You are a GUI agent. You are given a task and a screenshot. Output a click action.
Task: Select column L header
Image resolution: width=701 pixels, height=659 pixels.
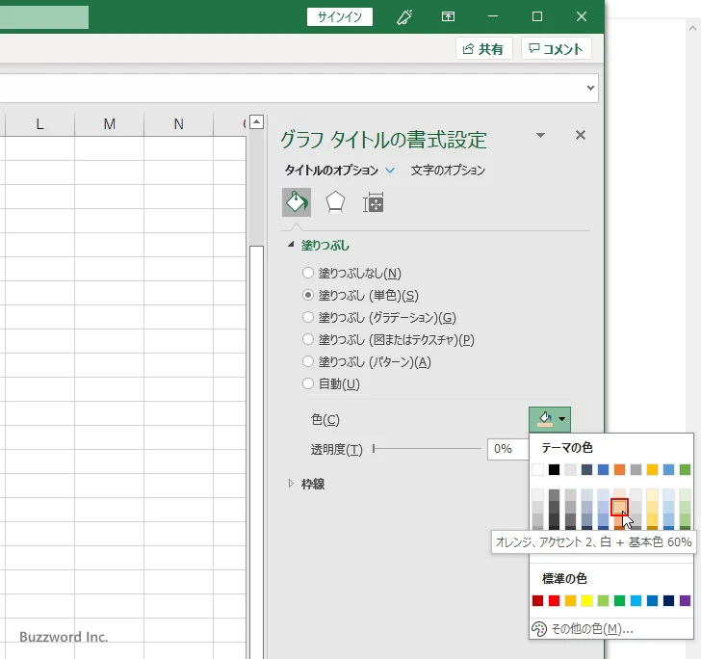(39, 124)
